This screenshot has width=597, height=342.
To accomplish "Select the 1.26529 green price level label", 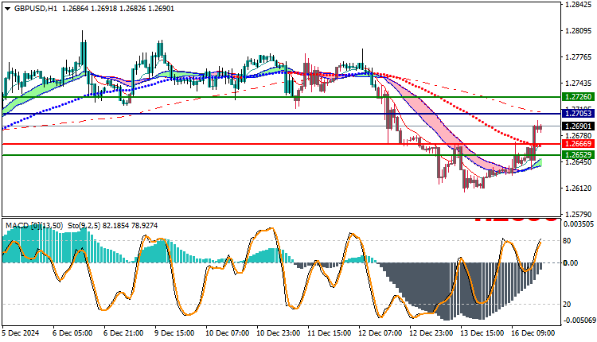I will pyautogui.click(x=579, y=155).
